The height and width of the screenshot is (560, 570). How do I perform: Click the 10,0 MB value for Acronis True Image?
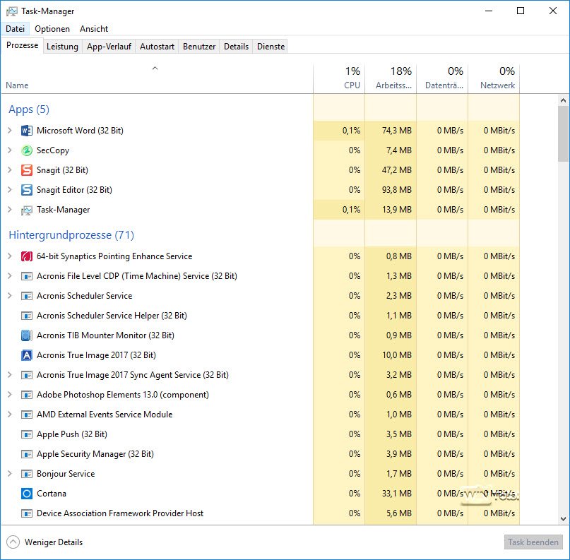pos(397,355)
